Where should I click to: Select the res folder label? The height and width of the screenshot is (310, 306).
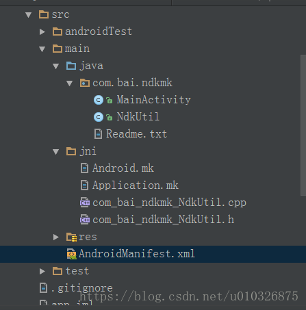point(88,237)
